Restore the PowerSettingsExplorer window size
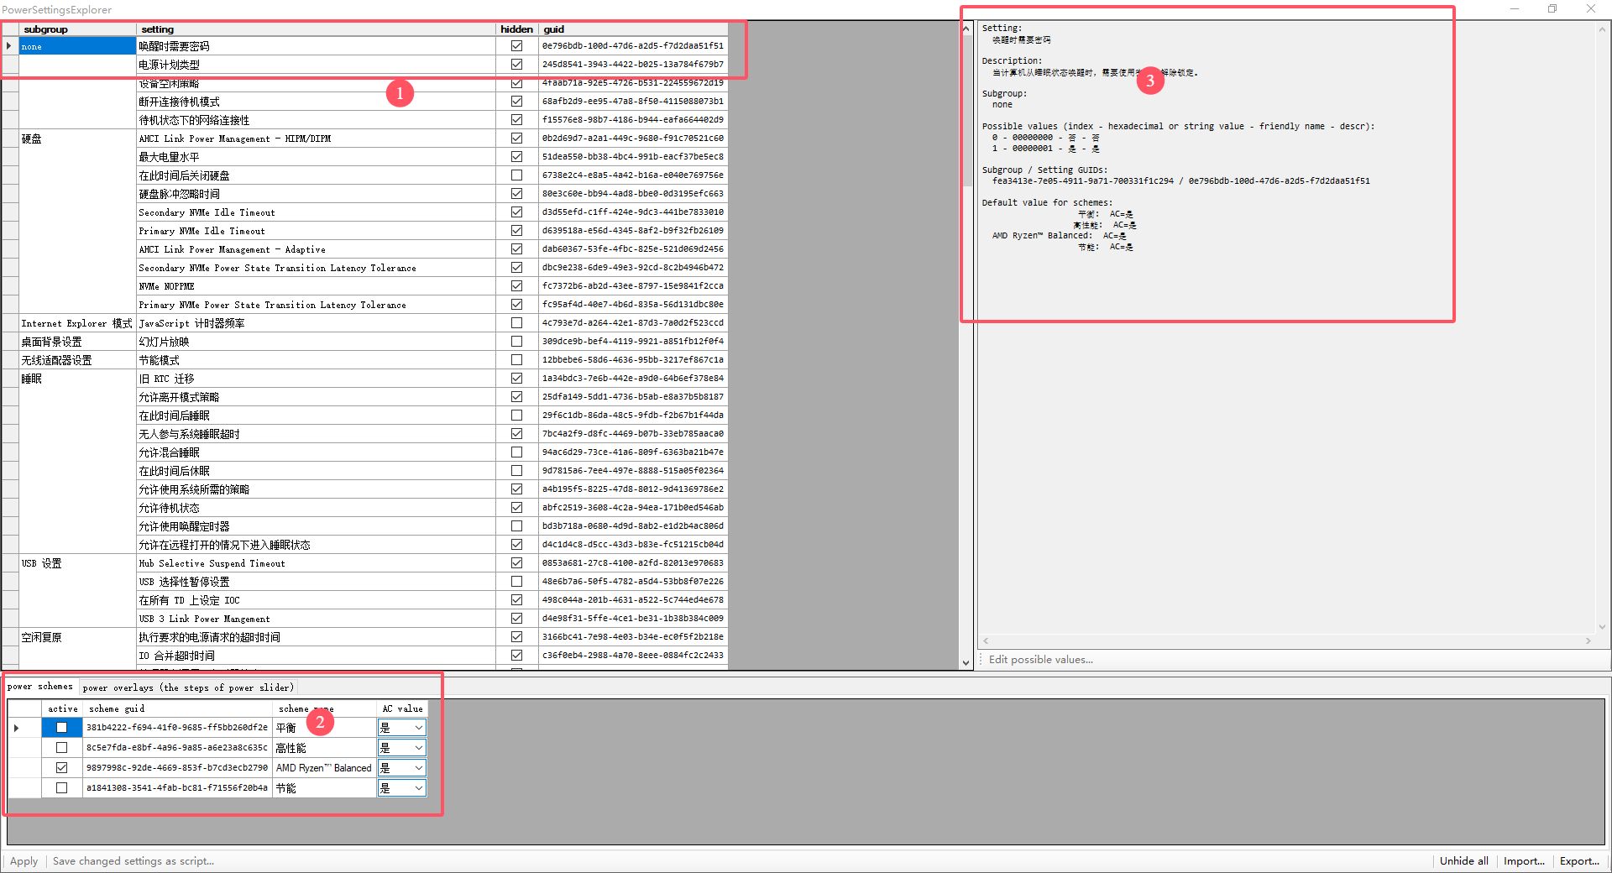The width and height of the screenshot is (1612, 873). click(1552, 9)
